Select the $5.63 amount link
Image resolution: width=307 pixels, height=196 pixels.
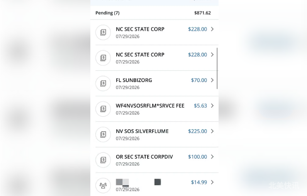pyautogui.click(x=200, y=106)
